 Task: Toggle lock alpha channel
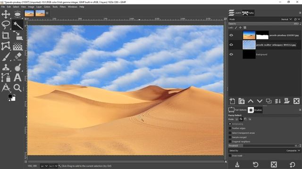point(245,28)
